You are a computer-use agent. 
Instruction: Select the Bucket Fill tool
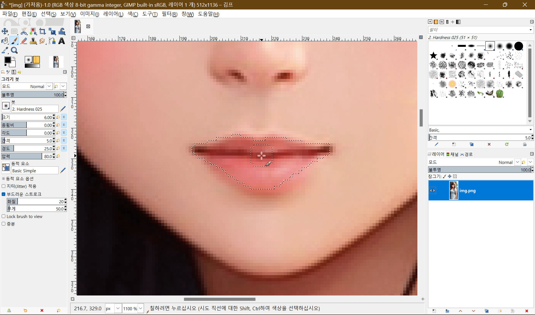tap(5, 41)
